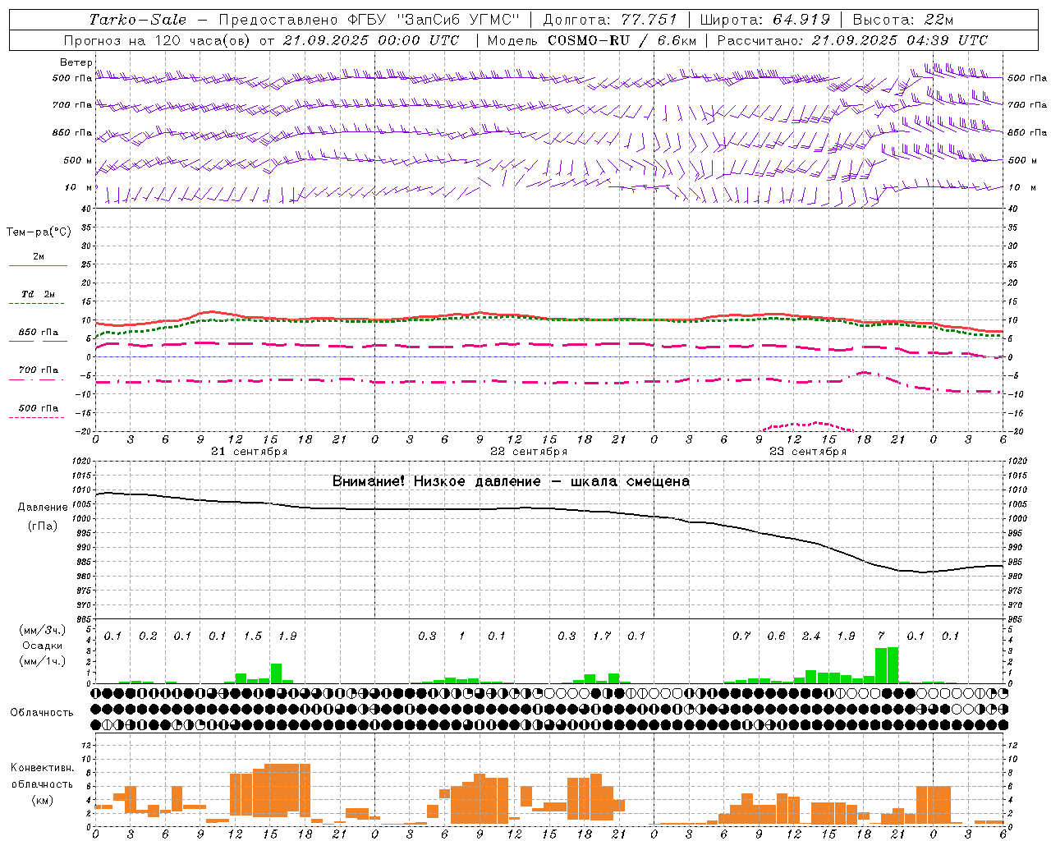Click the 'Модель COSMO-RU / 6.6км' model label
This screenshot has height=841, width=1051.
pyautogui.click(x=592, y=40)
